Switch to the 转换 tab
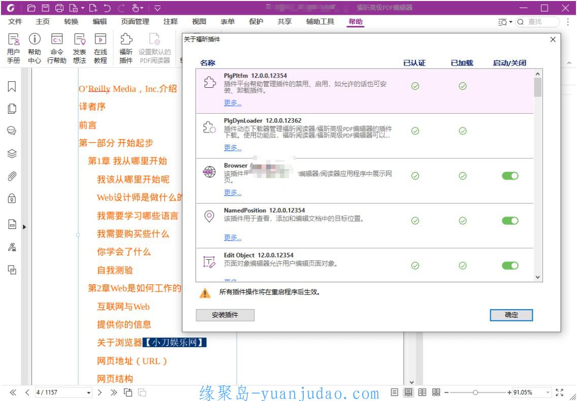The image size is (577, 401). [x=71, y=22]
